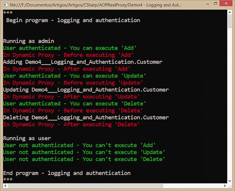The width and height of the screenshot is (235, 191).
Task: Click the "can't execute 'Delete'" line
Action: pos(84,159)
